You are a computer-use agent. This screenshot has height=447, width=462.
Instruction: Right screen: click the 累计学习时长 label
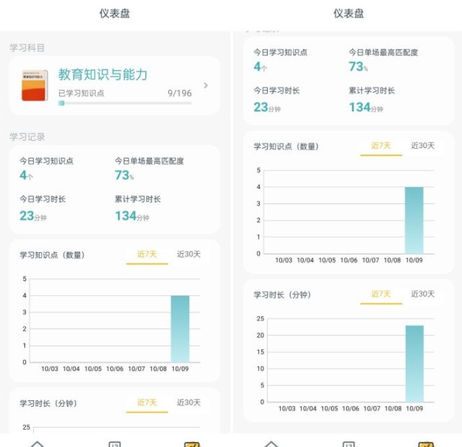point(372,91)
